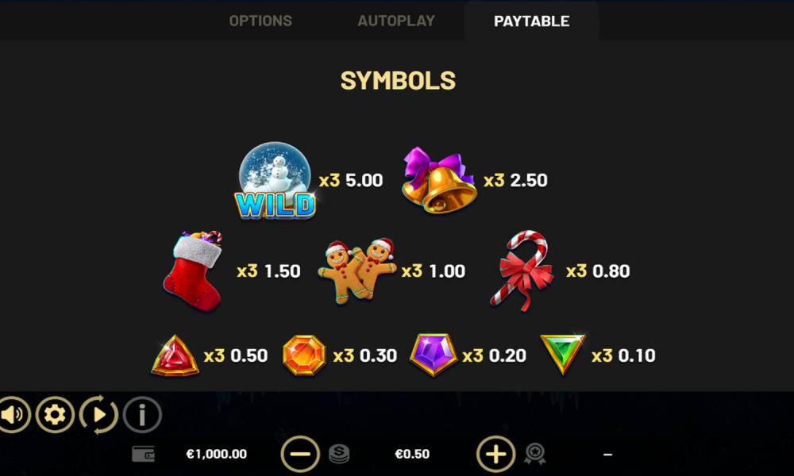This screenshot has height=476, width=794.
Task: Switch to the AUTOPLAY tab
Action: [396, 21]
